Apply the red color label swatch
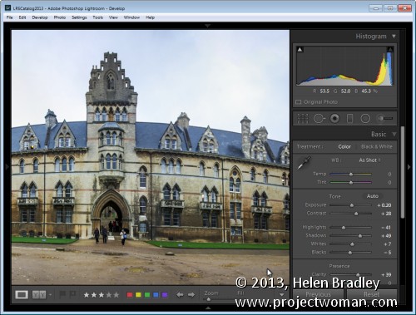416x315 pixels. tap(130, 295)
